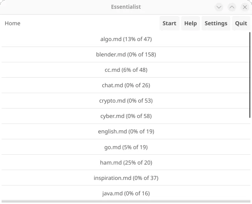Open crypto.md (0% of 53)

(x=126, y=101)
